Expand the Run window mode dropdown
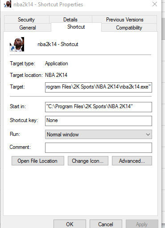This screenshot has height=228, width=165. pyautogui.click(x=99, y=135)
